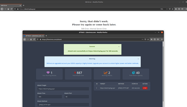Click 70% zoom indicator in address bar
The height and width of the screenshot is (107, 187).
[162, 9]
